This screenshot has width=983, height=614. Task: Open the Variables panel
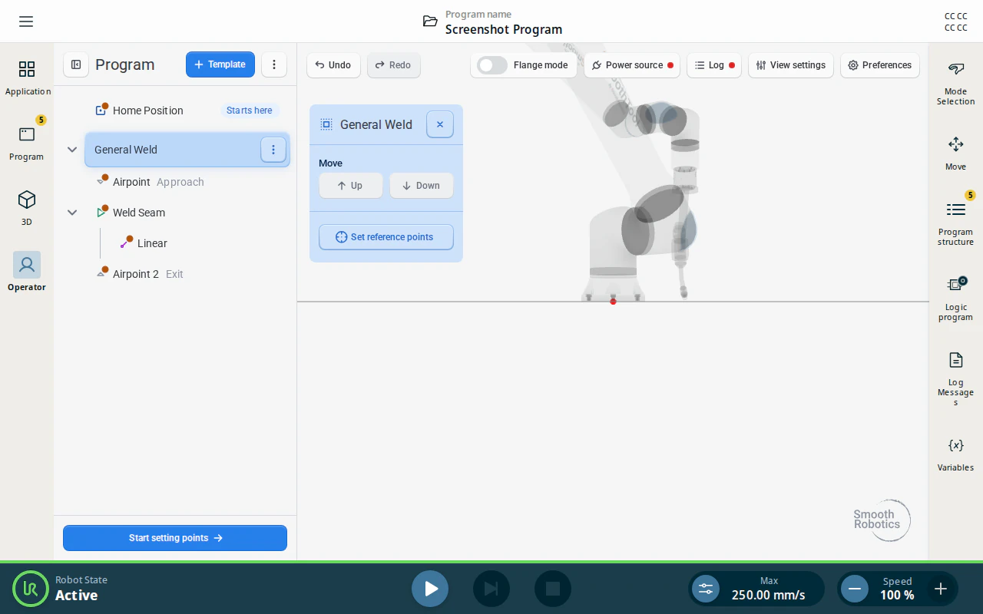point(955,454)
